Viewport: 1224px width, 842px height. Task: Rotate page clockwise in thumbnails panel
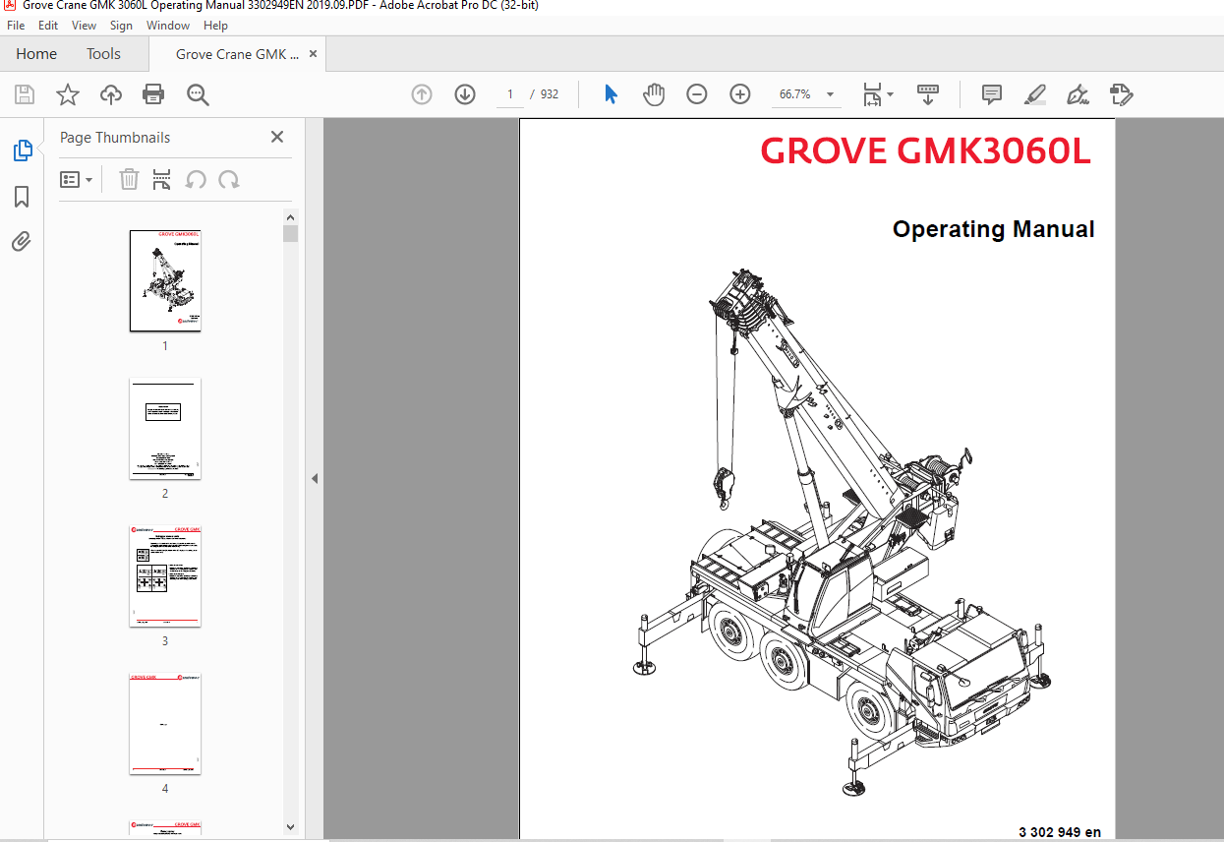pos(229,179)
